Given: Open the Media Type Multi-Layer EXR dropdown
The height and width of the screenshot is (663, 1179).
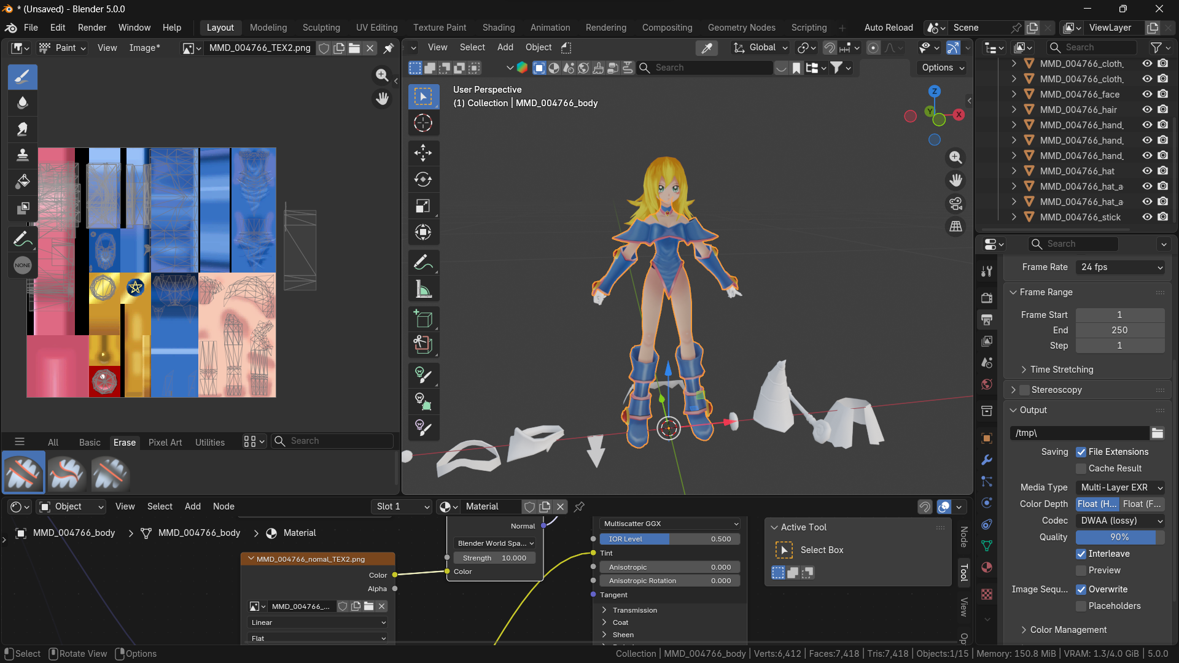Looking at the screenshot, I should tap(1121, 487).
